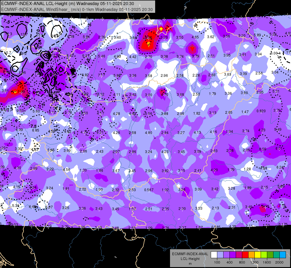Click the legend tick value 800
Screen dimensions: 291x268
point(242,262)
